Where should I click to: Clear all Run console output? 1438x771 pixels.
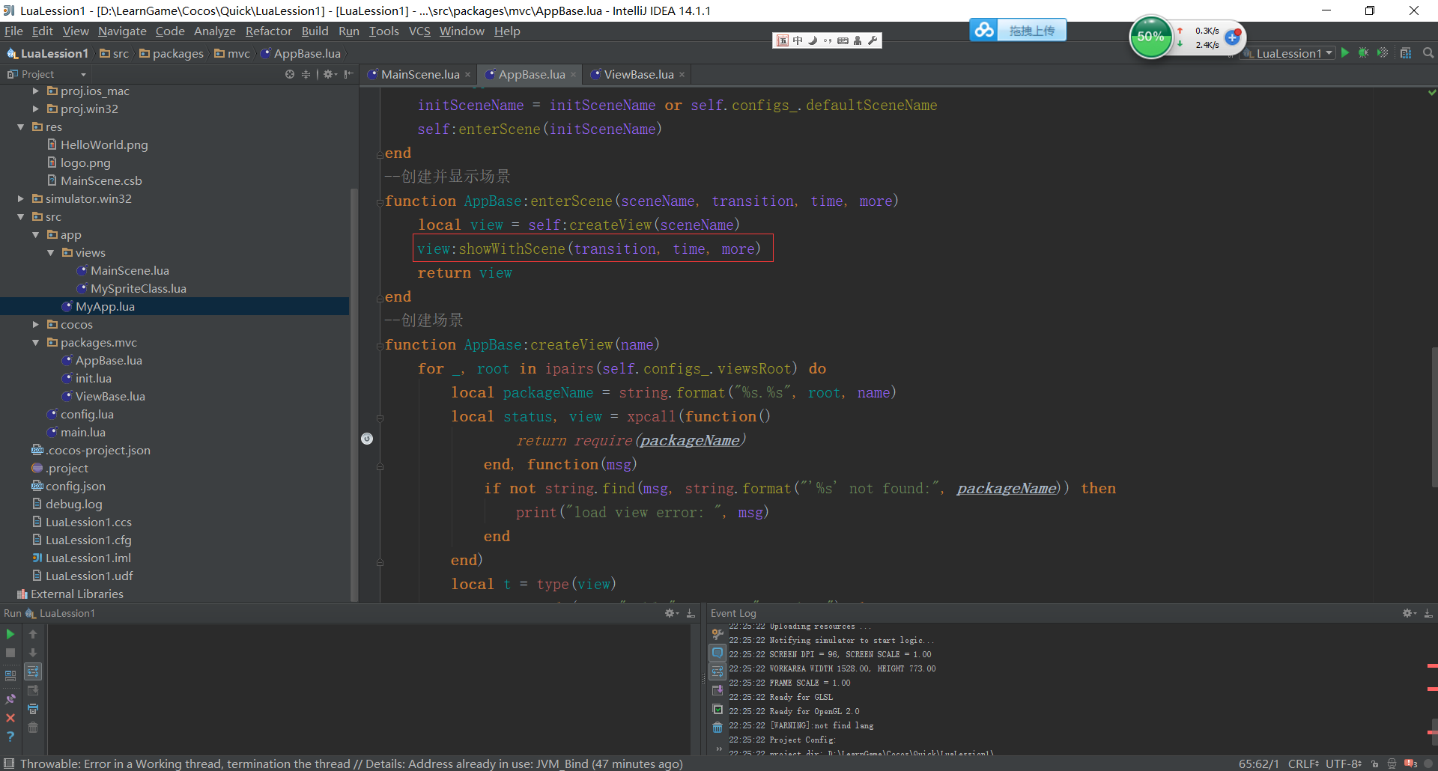click(x=33, y=728)
